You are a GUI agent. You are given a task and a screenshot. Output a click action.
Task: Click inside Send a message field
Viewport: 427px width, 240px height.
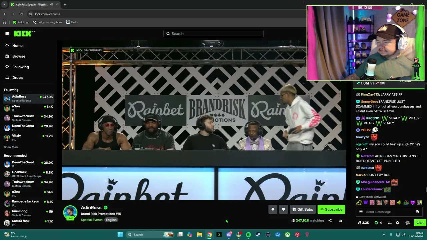click(x=389, y=212)
